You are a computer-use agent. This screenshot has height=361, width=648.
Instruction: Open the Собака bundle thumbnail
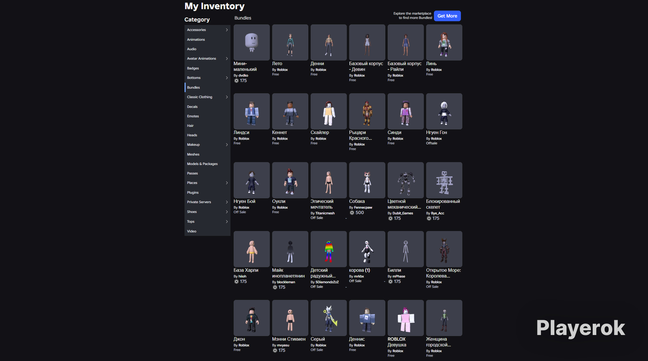(x=367, y=180)
